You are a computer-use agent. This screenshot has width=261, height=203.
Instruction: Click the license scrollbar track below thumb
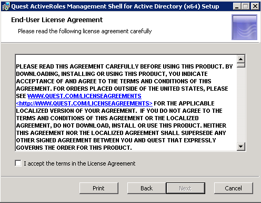tap(241, 105)
